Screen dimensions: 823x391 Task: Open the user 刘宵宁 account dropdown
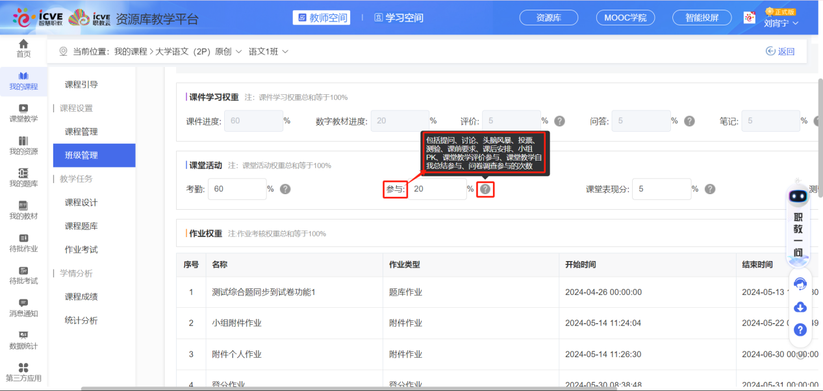click(x=781, y=23)
